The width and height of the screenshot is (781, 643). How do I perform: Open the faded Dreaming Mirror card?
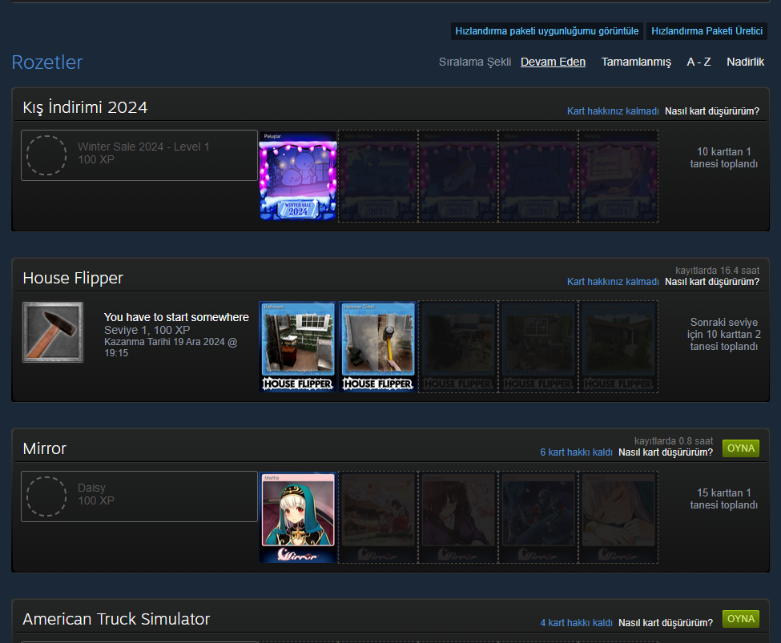(618, 517)
